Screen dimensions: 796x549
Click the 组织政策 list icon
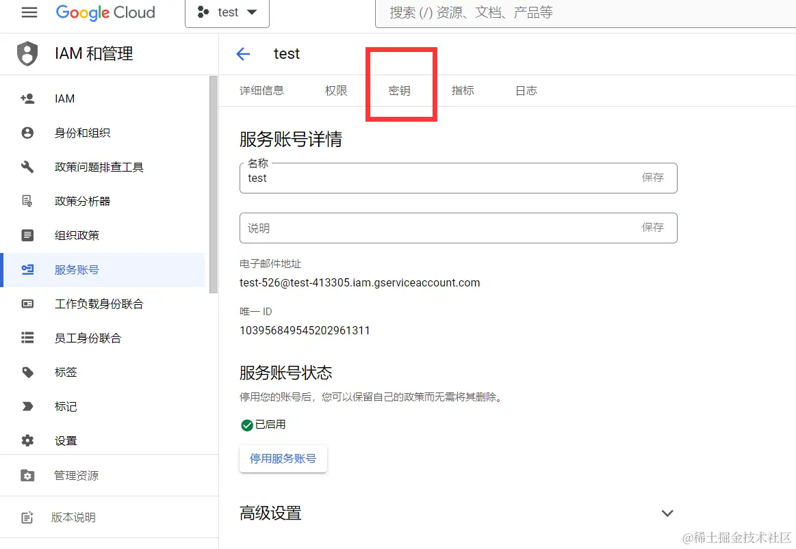(x=27, y=235)
